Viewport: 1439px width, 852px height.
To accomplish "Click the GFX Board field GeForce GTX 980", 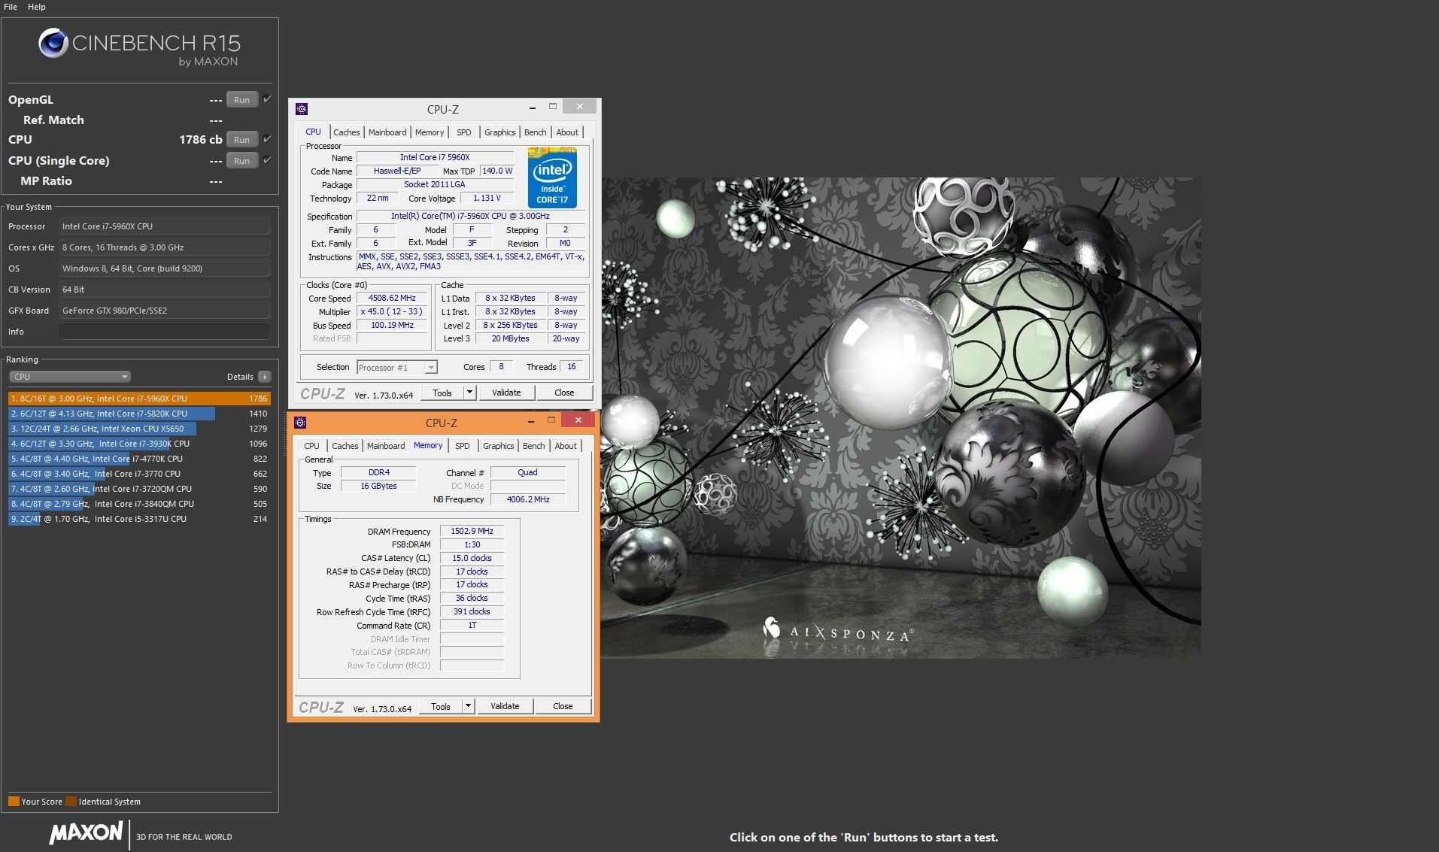I will 165,311.
